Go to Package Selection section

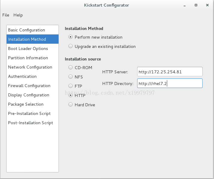click(32, 104)
